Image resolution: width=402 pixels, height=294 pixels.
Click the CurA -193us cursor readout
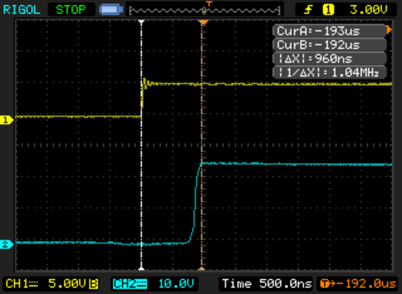point(330,31)
